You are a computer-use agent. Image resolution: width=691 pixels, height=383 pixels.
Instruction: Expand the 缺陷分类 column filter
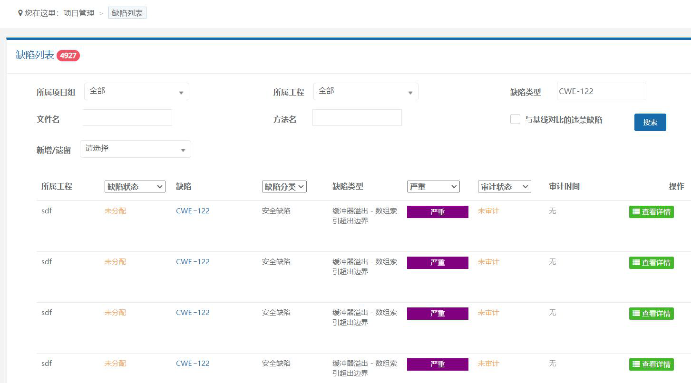[x=284, y=187]
